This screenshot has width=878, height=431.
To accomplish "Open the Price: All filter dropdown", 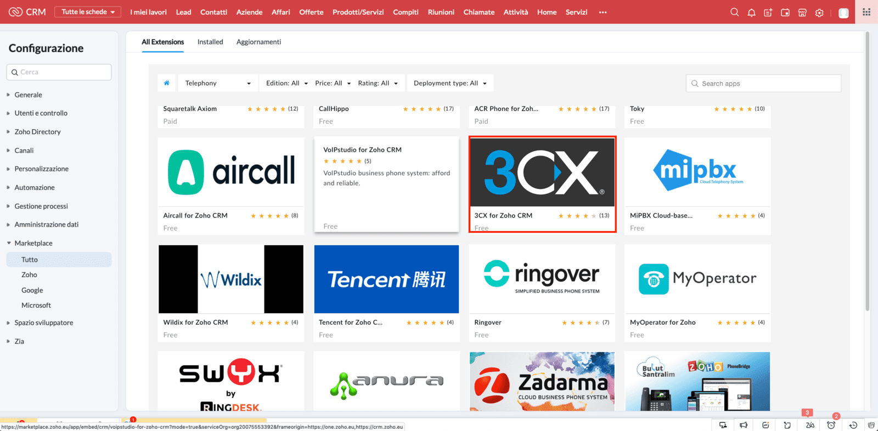I will pyautogui.click(x=333, y=83).
